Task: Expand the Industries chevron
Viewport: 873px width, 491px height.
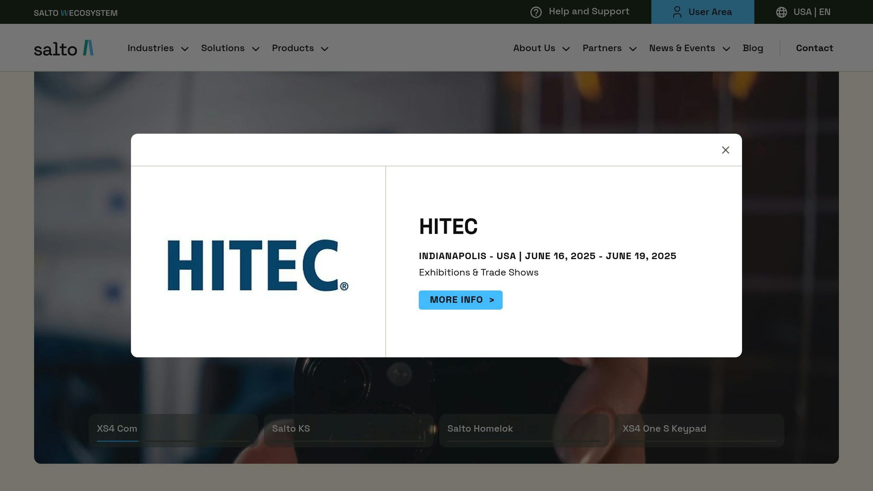Action: (x=185, y=49)
